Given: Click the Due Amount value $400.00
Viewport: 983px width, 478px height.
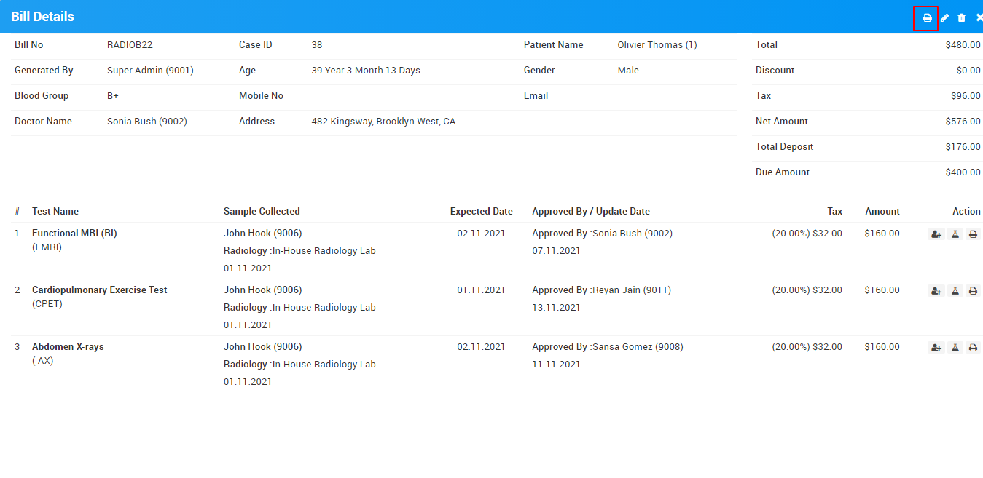Looking at the screenshot, I should pyautogui.click(x=962, y=172).
